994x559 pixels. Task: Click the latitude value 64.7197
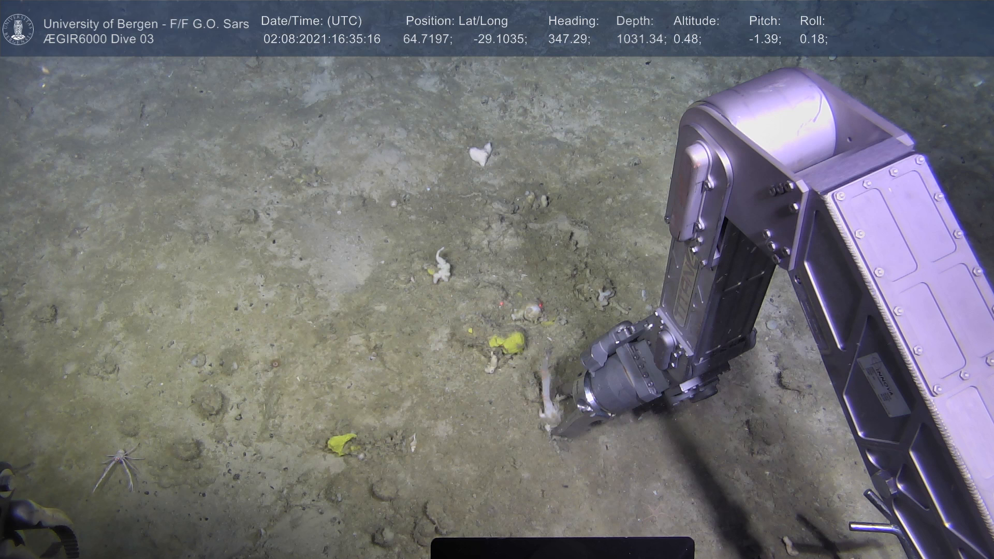point(427,39)
